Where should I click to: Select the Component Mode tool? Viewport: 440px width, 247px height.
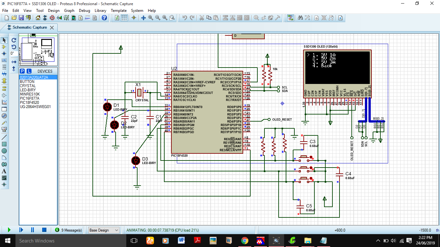click(x=4, y=47)
